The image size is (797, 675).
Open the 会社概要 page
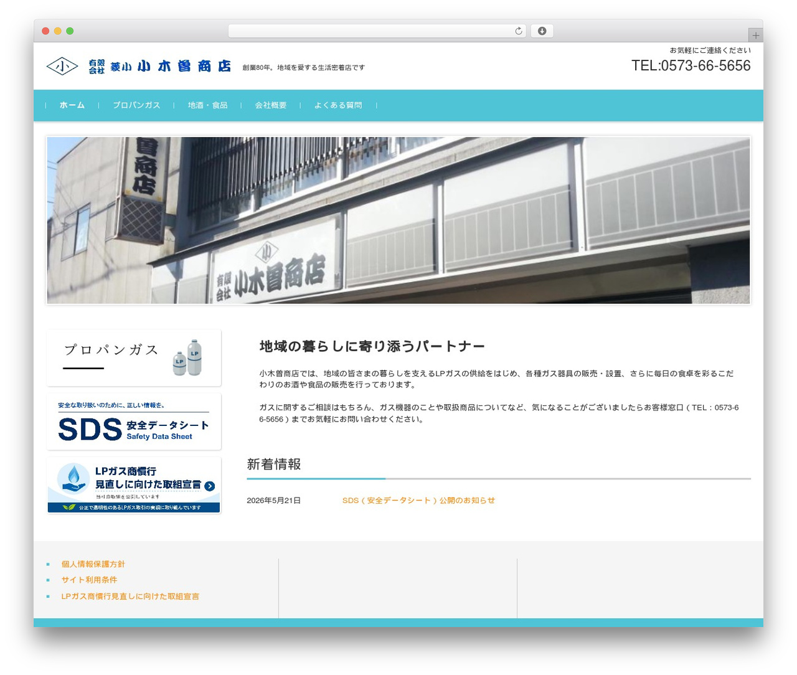(x=271, y=105)
